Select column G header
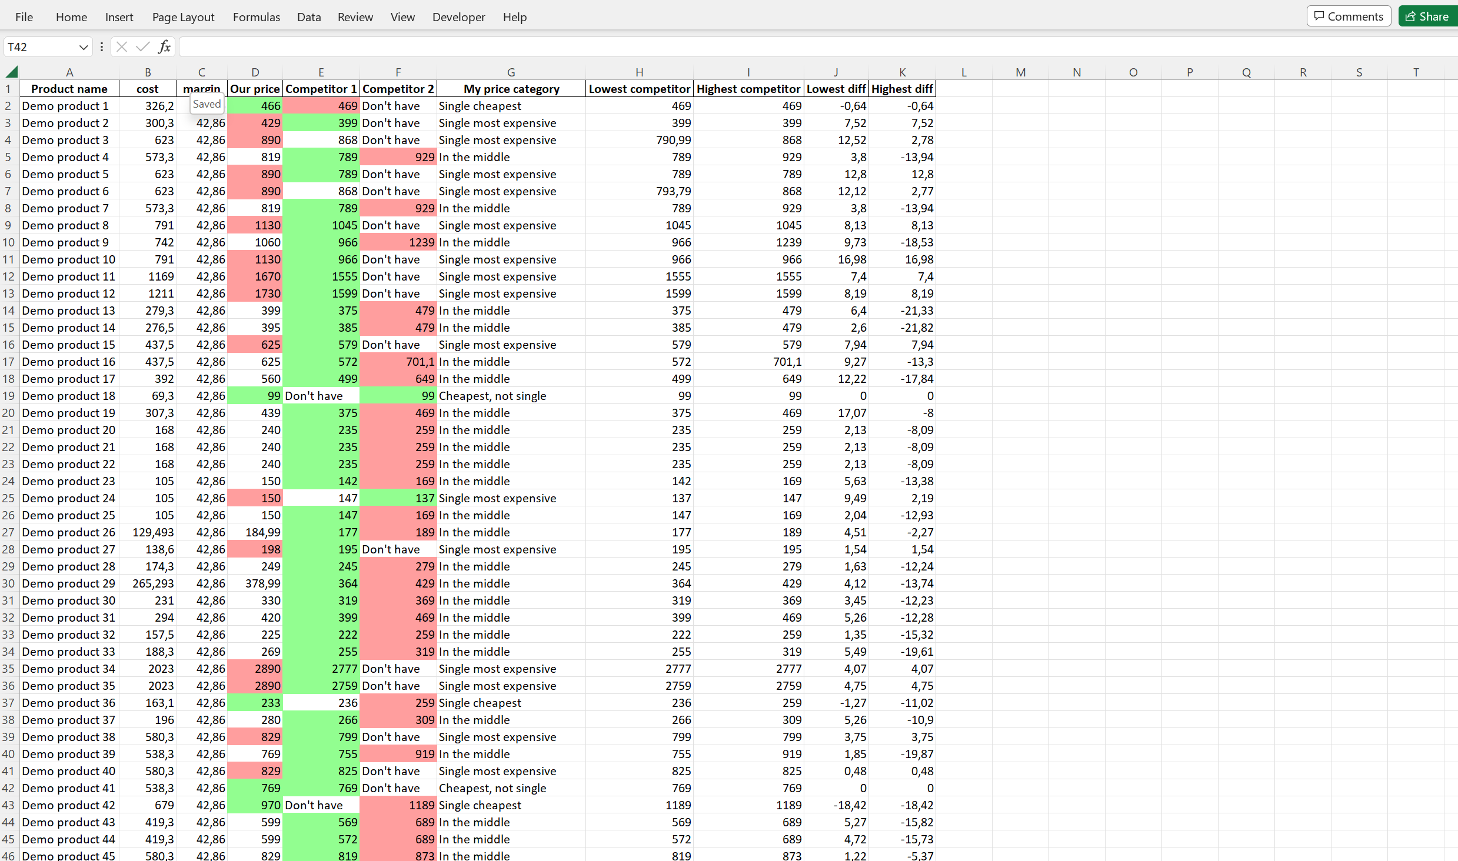The height and width of the screenshot is (861, 1458). tap(511, 72)
